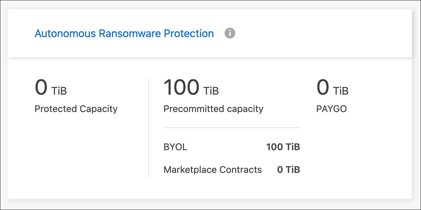Select the PAYGO value showing 0 TiB
421x210 pixels.
point(332,88)
